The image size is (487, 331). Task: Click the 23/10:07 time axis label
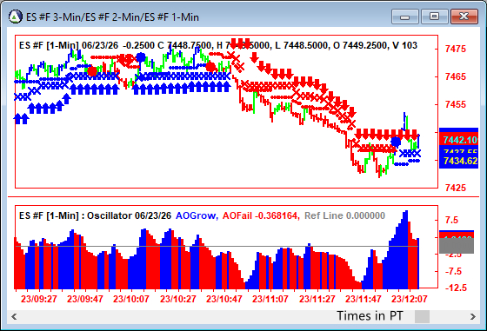tap(131, 299)
